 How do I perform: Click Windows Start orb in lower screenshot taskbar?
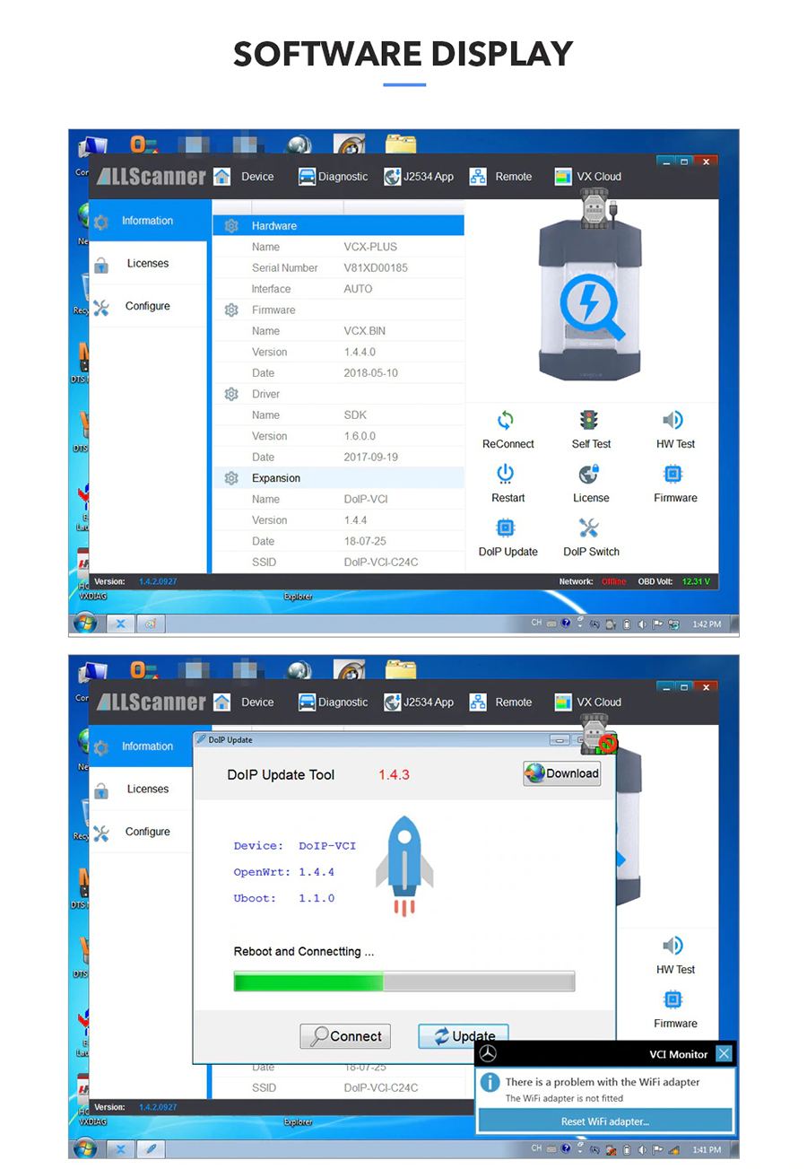point(86,1147)
